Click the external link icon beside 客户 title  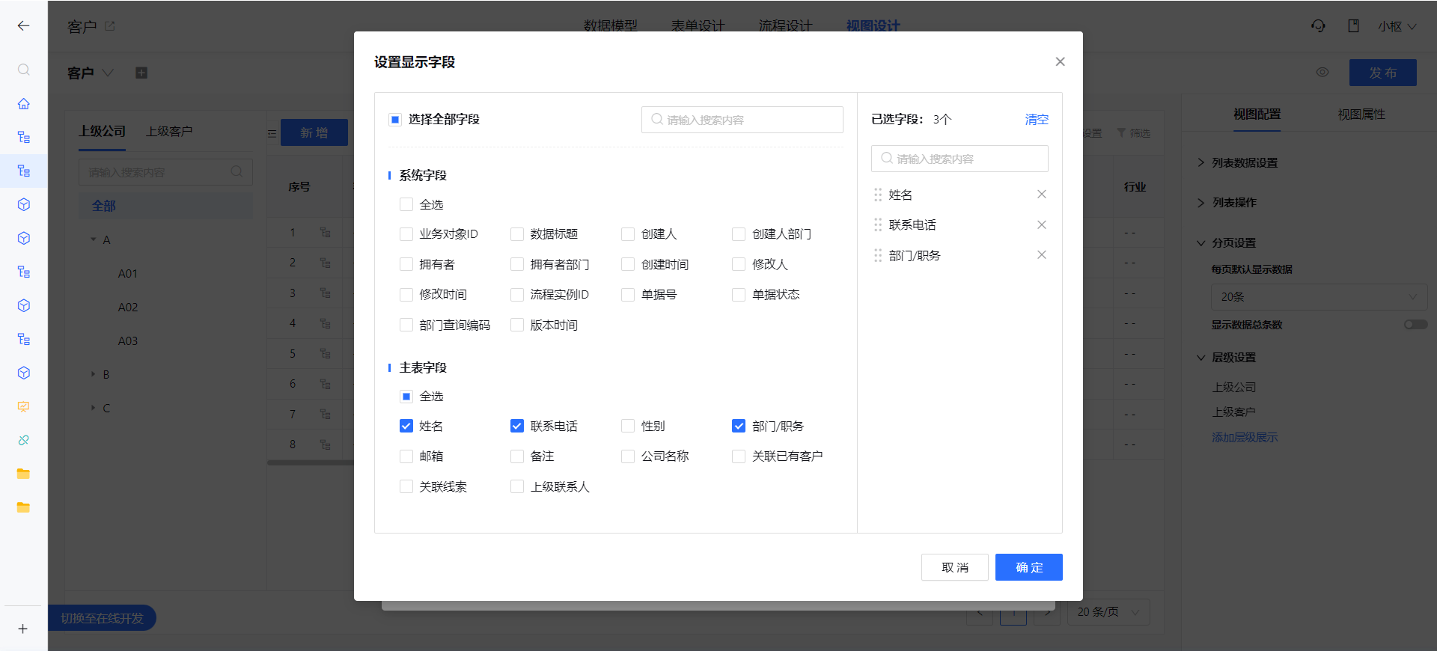pyautogui.click(x=110, y=25)
